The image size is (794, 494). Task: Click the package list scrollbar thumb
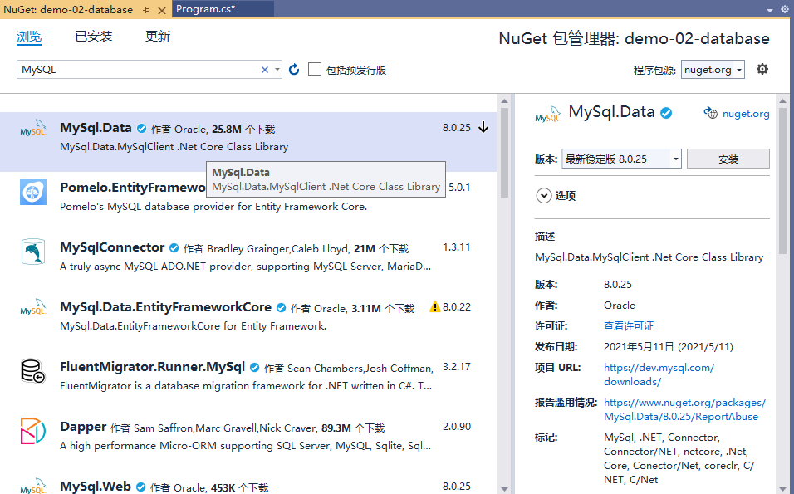coord(504,153)
